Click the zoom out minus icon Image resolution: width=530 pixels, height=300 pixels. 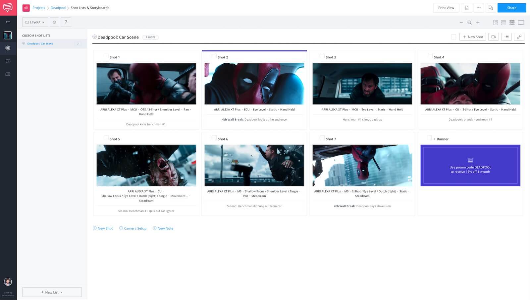click(x=461, y=23)
